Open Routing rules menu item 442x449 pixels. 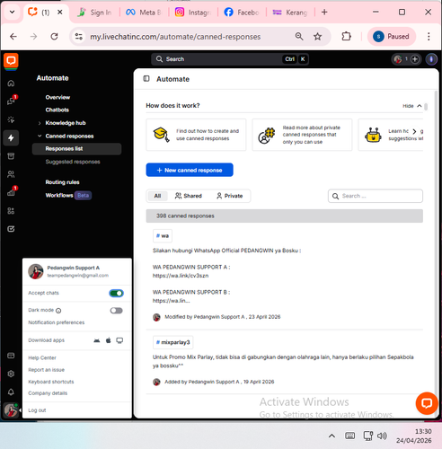(62, 182)
